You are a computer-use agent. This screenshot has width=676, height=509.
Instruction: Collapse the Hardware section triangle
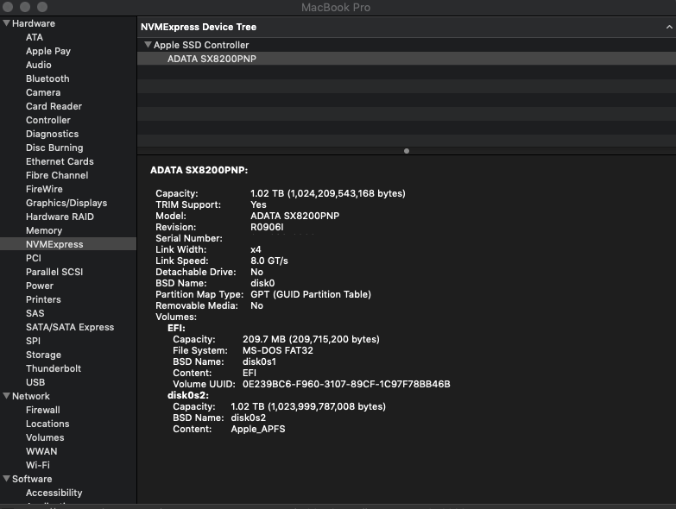tap(6, 23)
